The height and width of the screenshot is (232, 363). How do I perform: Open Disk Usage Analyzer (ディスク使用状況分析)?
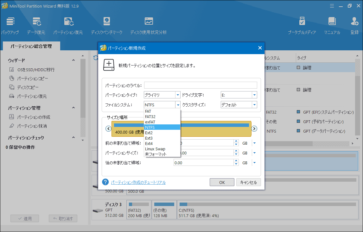pos(148,26)
